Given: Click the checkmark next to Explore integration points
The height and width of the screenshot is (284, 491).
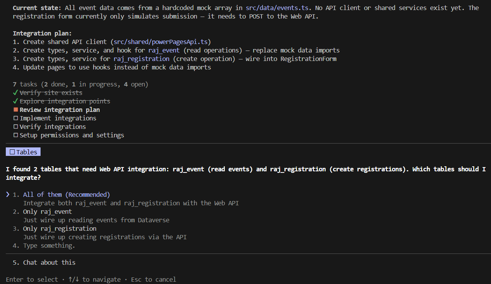Looking at the screenshot, I should click(x=15, y=101).
